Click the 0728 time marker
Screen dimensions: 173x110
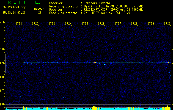click(x=134, y=24)
